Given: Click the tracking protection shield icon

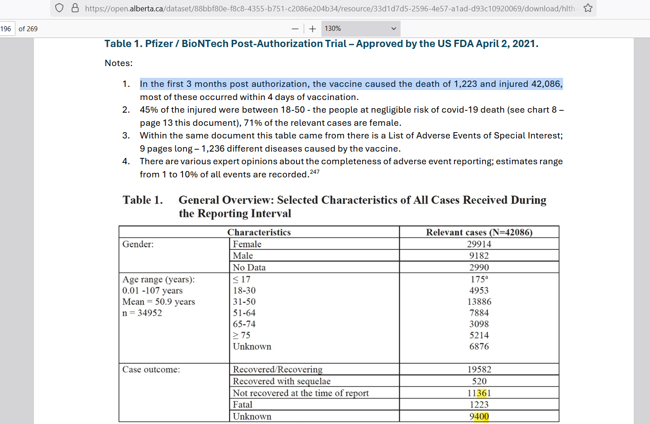Looking at the screenshot, I should tap(59, 8).
